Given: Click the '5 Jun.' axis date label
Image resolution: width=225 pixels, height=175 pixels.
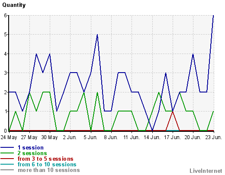Looking at the screenshot, I should [x=90, y=137].
